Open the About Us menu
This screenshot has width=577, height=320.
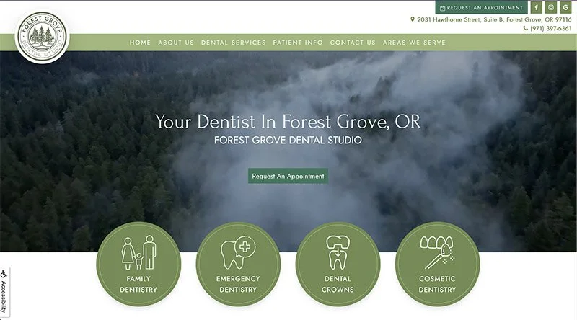tap(176, 43)
